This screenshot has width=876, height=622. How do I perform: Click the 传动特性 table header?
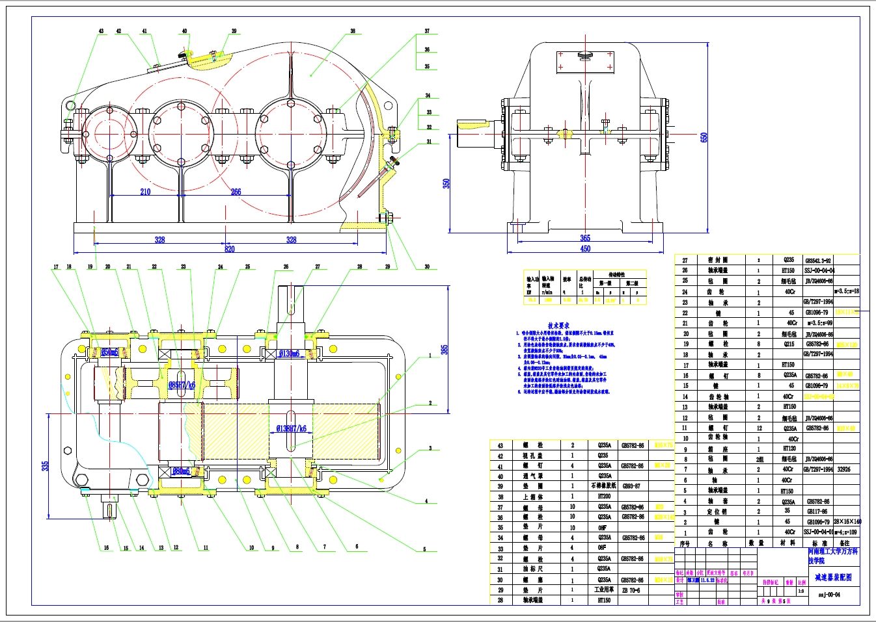tap(617, 274)
